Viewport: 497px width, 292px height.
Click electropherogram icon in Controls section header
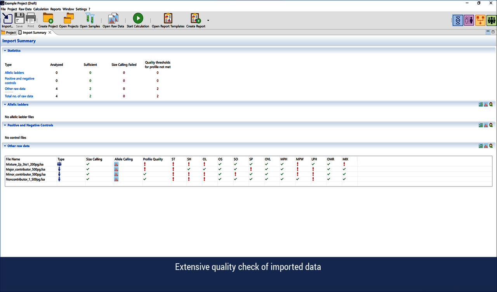(486, 125)
